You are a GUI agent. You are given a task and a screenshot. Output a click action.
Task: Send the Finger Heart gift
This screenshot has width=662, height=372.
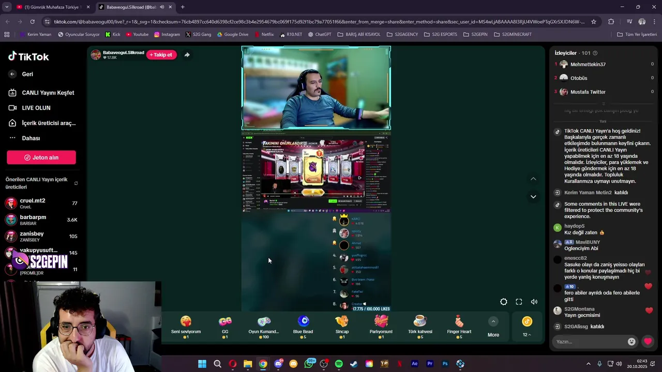pos(459,327)
